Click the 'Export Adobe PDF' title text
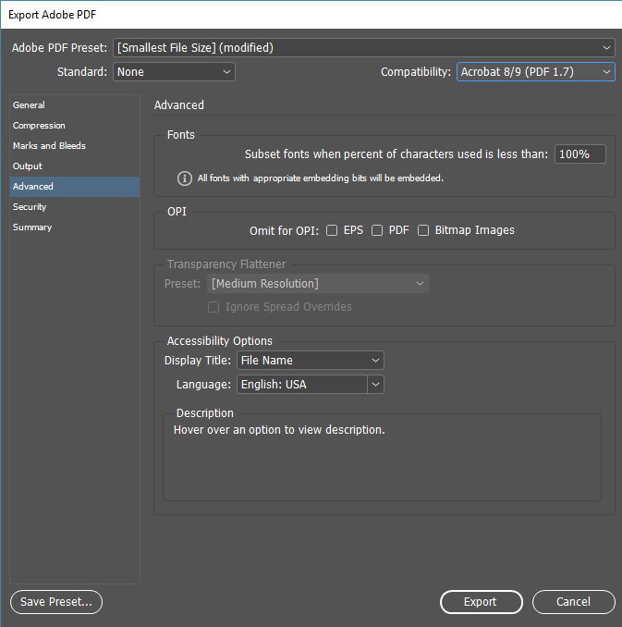Screen dimensions: 622x627 (x=53, y=15)
